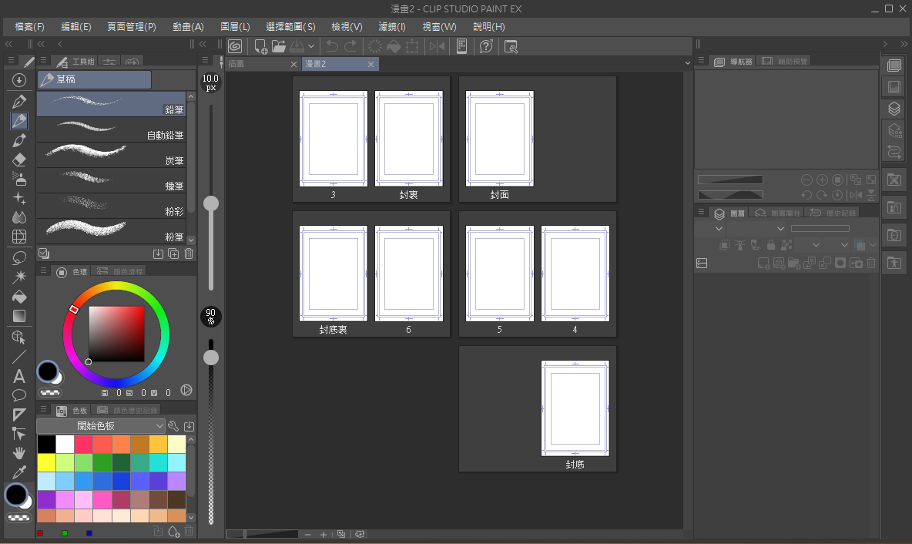Pick the Eyedropper tool
The height and width of the screenshot is (544, 912).
click(20, 472)
